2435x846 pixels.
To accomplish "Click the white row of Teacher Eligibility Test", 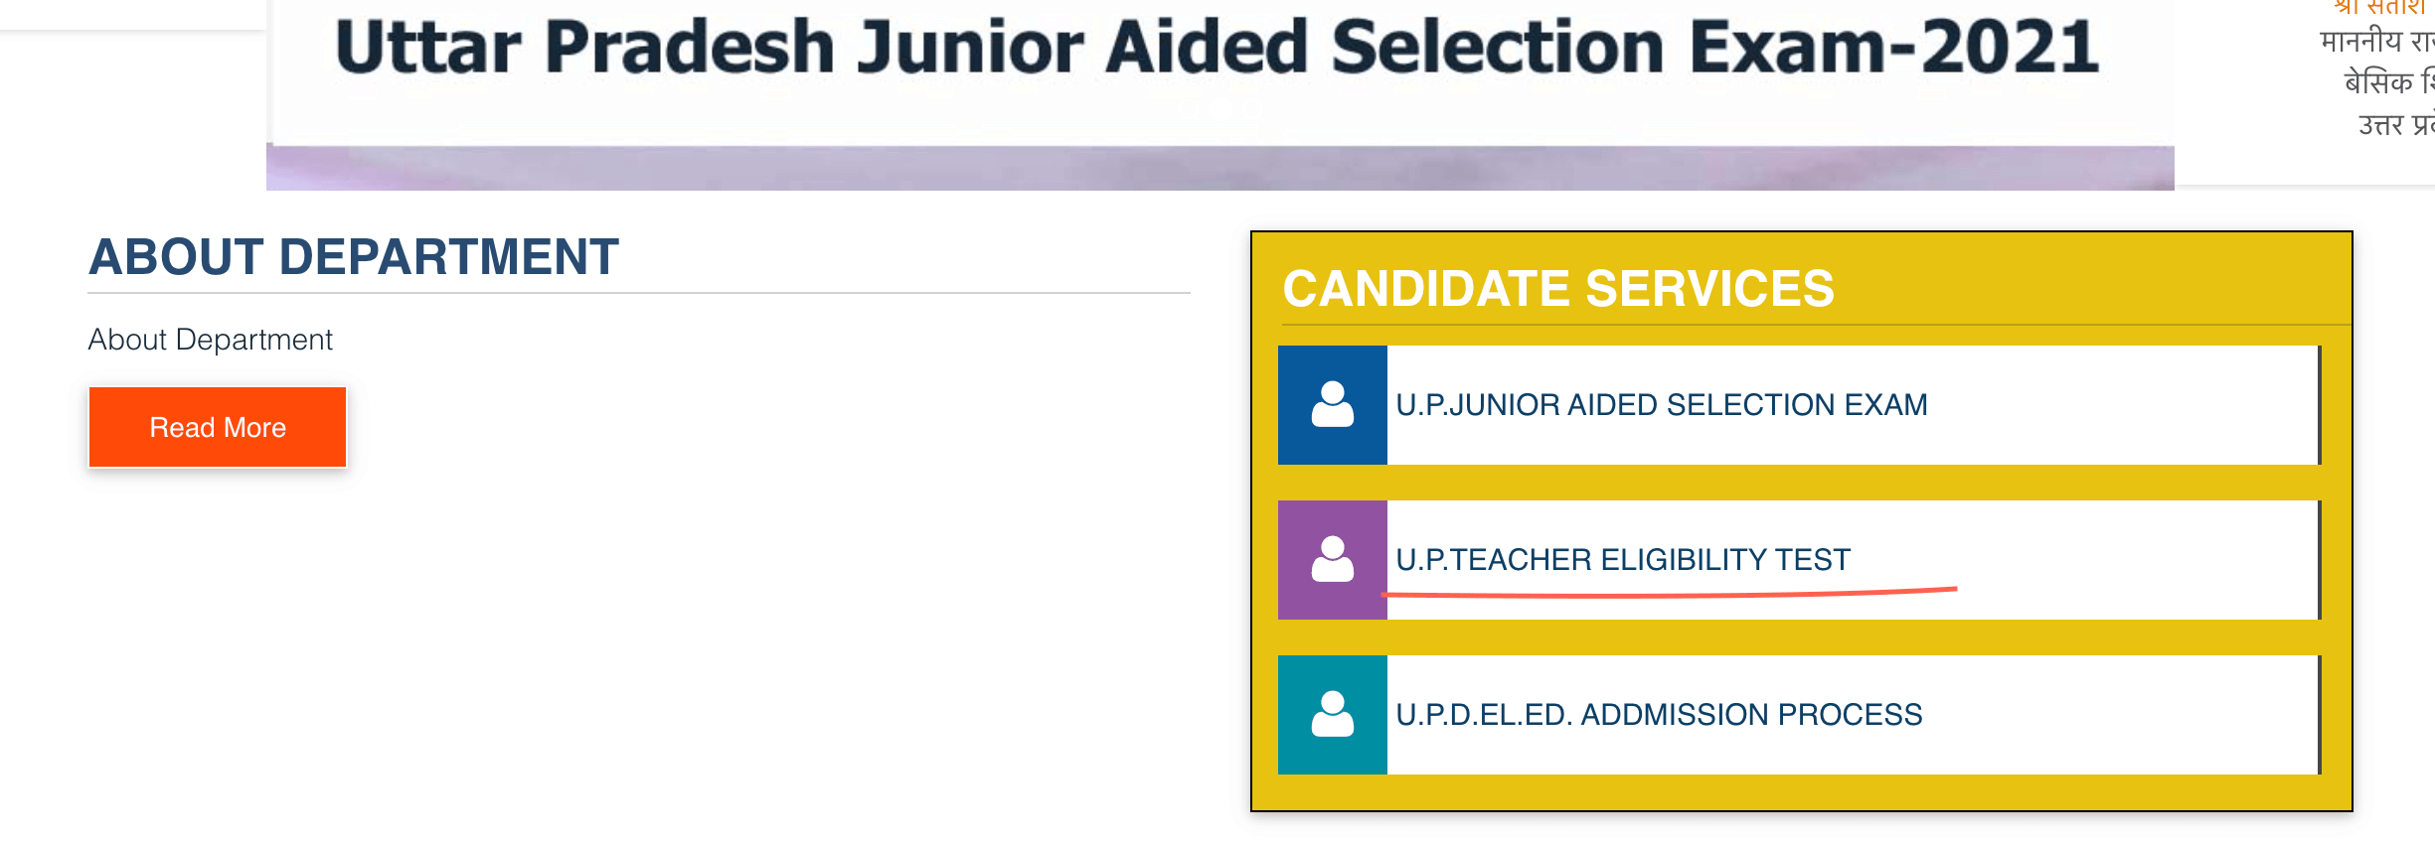I will [1854, 560].
